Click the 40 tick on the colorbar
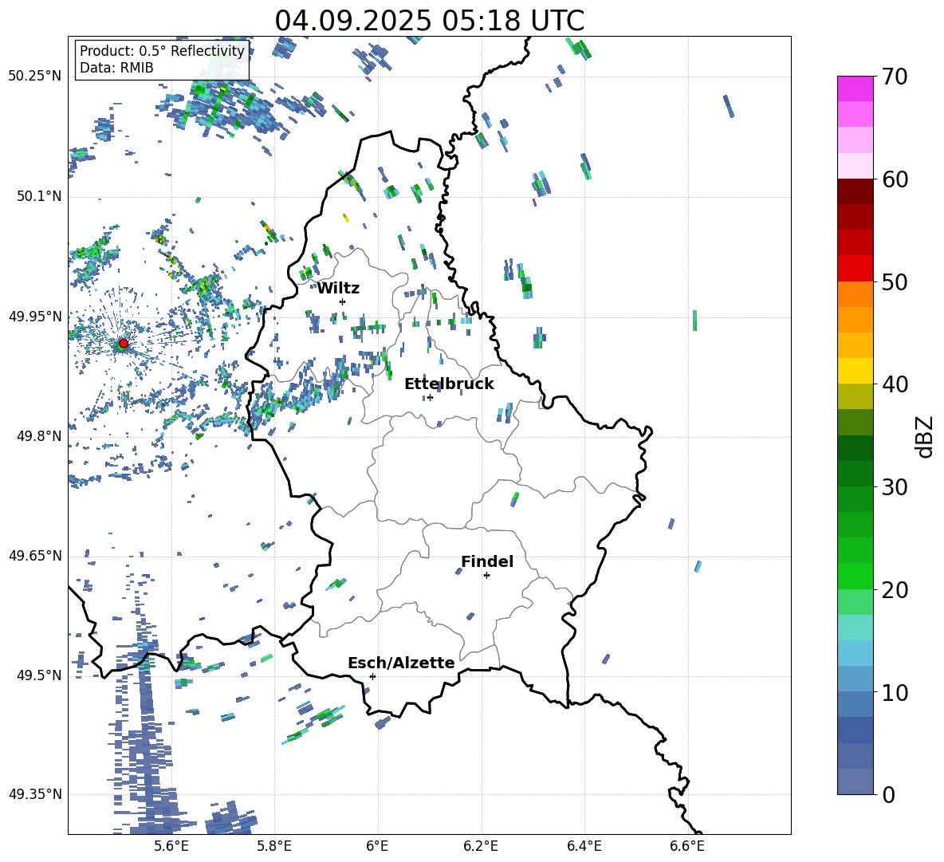Image resolution: width=944 pixels, height=862 pixels. click(x=894, y=384)
